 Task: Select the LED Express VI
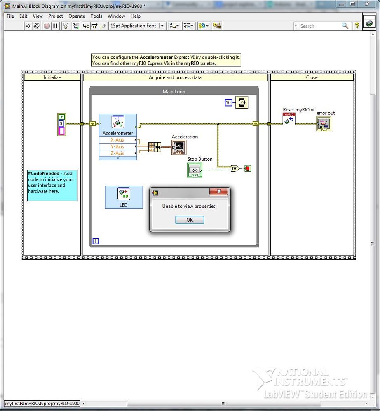[x=124, y=197]
